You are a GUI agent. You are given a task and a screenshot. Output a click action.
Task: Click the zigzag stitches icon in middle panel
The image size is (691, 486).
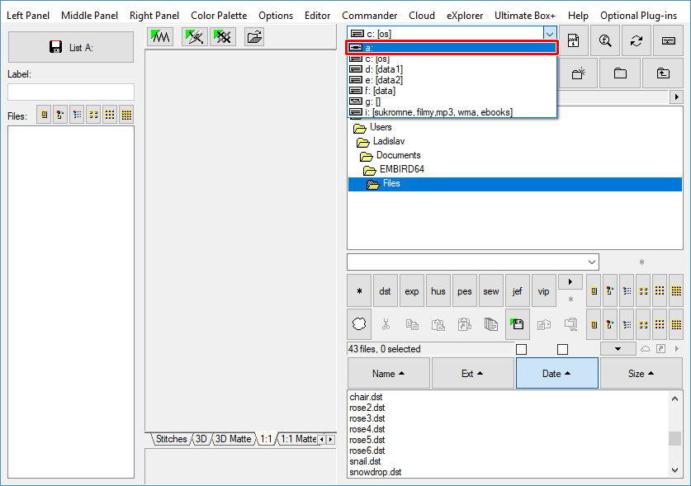(160, 37)
